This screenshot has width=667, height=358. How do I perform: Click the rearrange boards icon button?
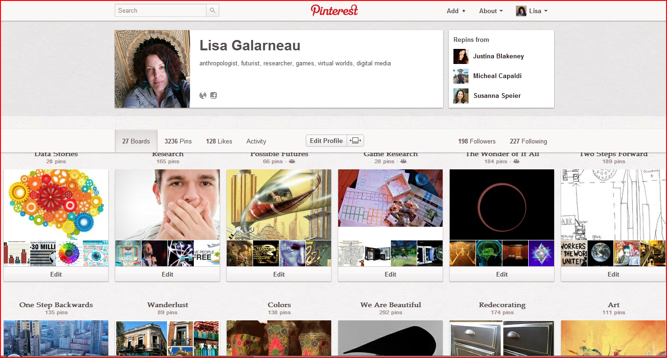click(x=356, y=141)
